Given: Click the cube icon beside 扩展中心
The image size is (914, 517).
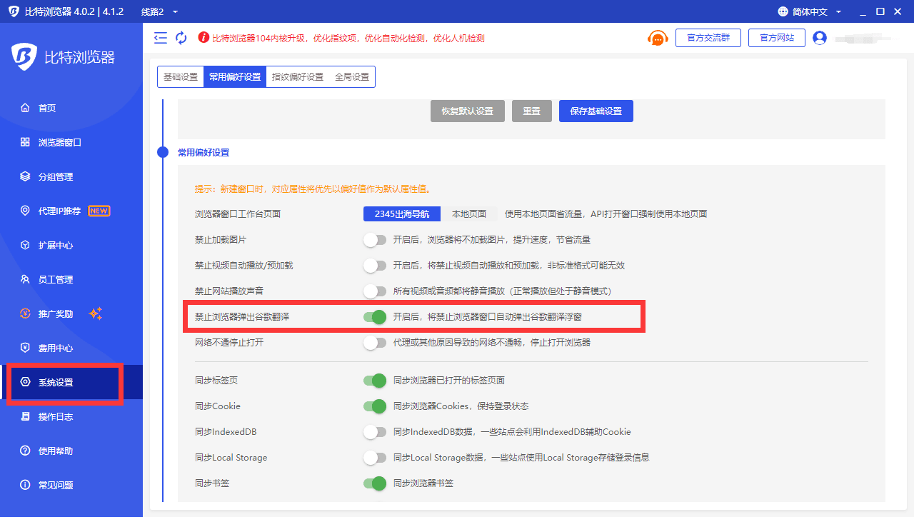Looking at the screenshot, I should coord(25,245).
